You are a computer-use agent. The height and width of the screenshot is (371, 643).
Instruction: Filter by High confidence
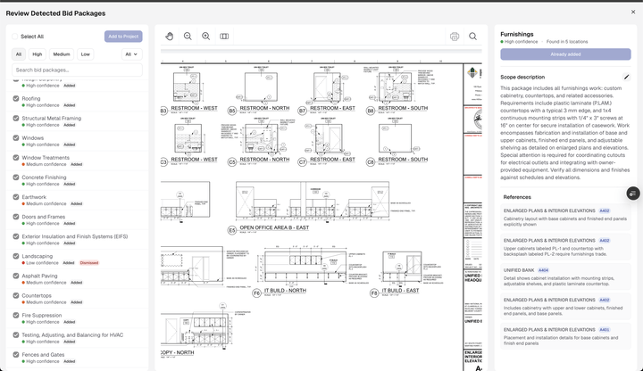coord(38,54)
